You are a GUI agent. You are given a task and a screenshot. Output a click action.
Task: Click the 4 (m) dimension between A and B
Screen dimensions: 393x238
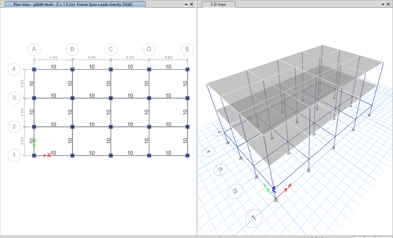pos(53,57)
